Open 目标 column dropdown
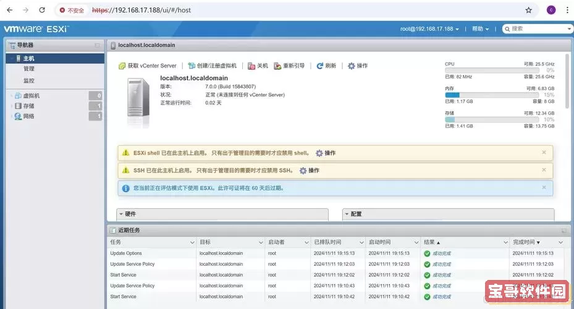The width and height of the screenshot is (574, 309). click(261, 242)
